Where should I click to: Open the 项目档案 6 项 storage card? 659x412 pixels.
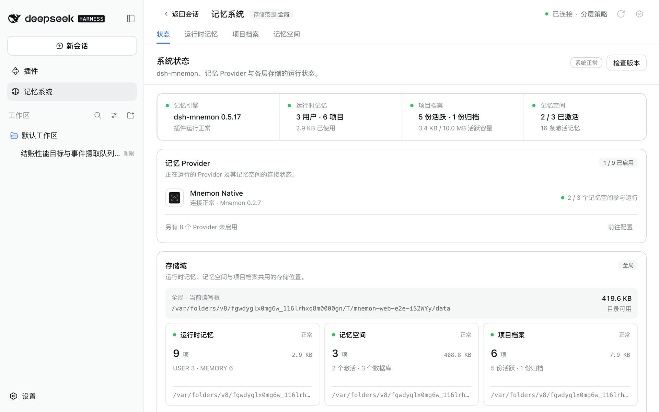560,364
